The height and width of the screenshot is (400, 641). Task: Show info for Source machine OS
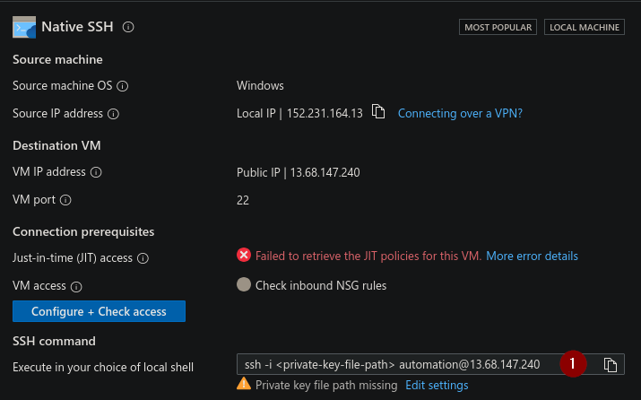[x=122, y=86]
